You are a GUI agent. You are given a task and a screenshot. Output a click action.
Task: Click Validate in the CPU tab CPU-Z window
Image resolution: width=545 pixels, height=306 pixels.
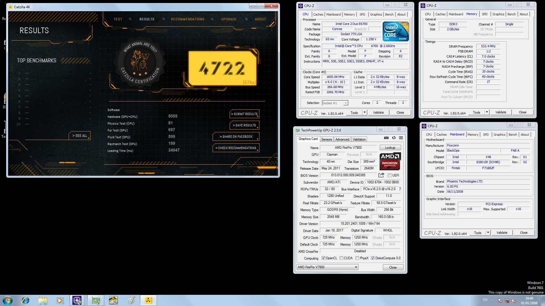(x=378, y=112)
